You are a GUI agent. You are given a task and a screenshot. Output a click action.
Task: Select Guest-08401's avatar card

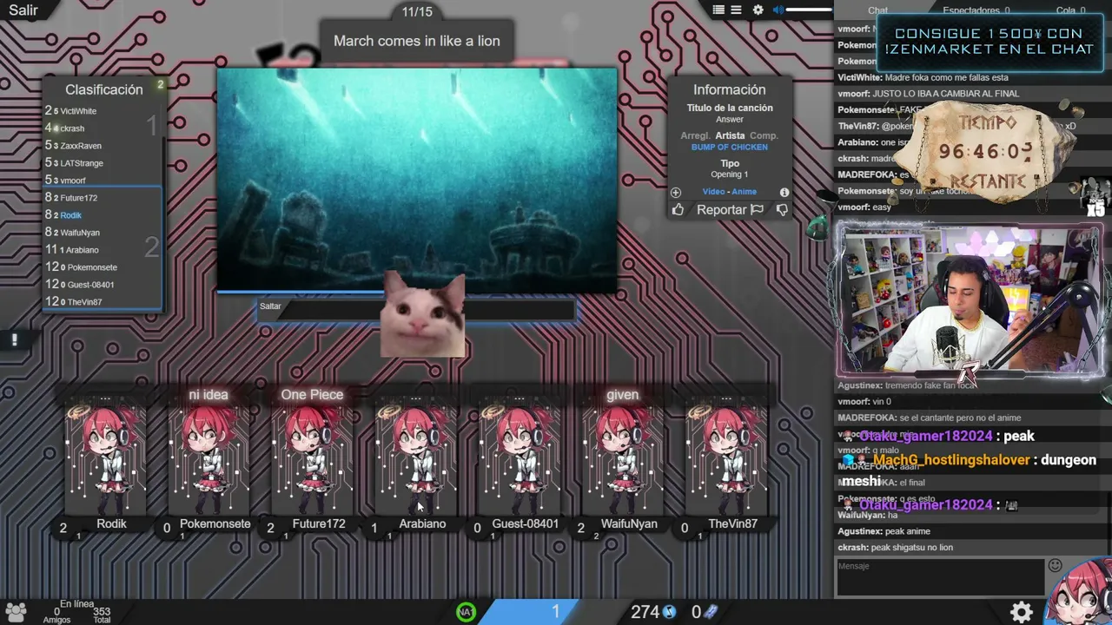click(x=519, y=458)
